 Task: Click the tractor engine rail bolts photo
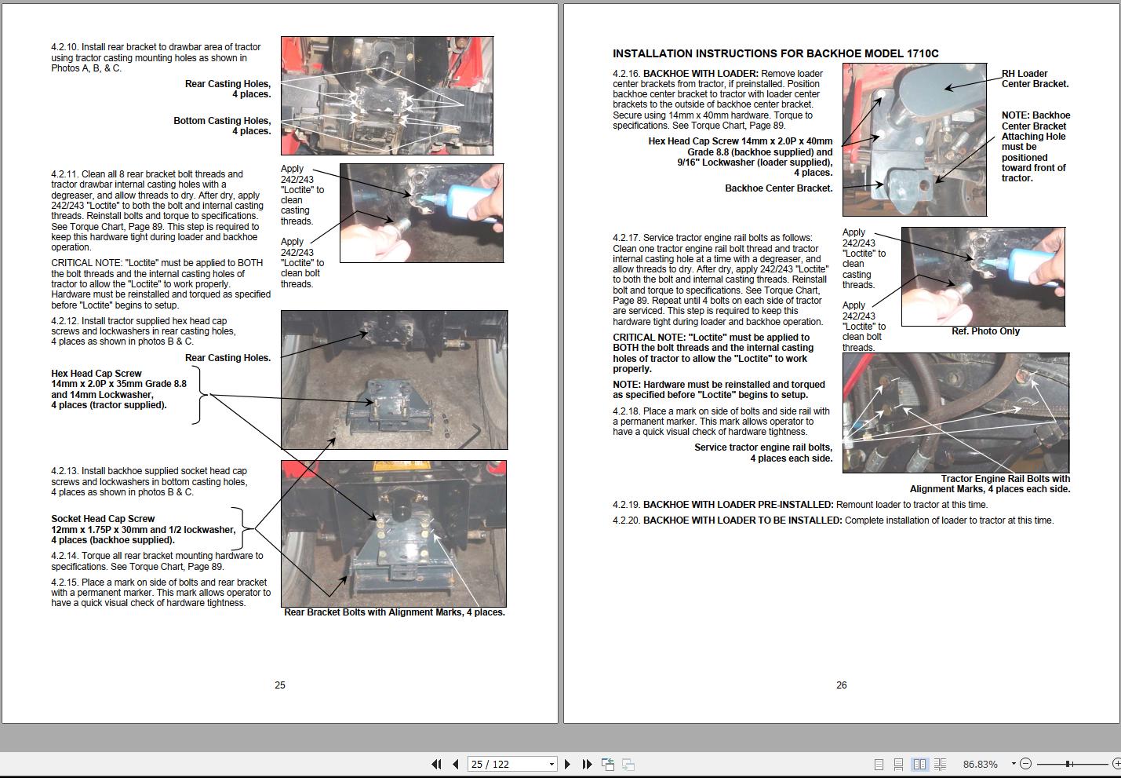(x=955, y=413)
